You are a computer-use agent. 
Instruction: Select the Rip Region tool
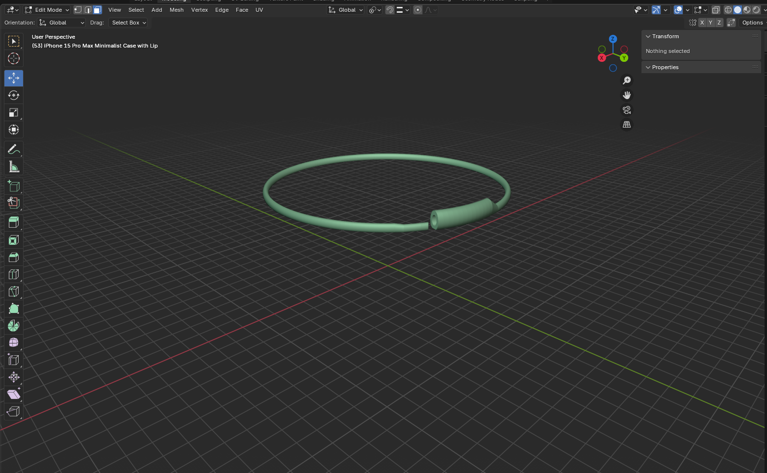(x=14, y=412)
